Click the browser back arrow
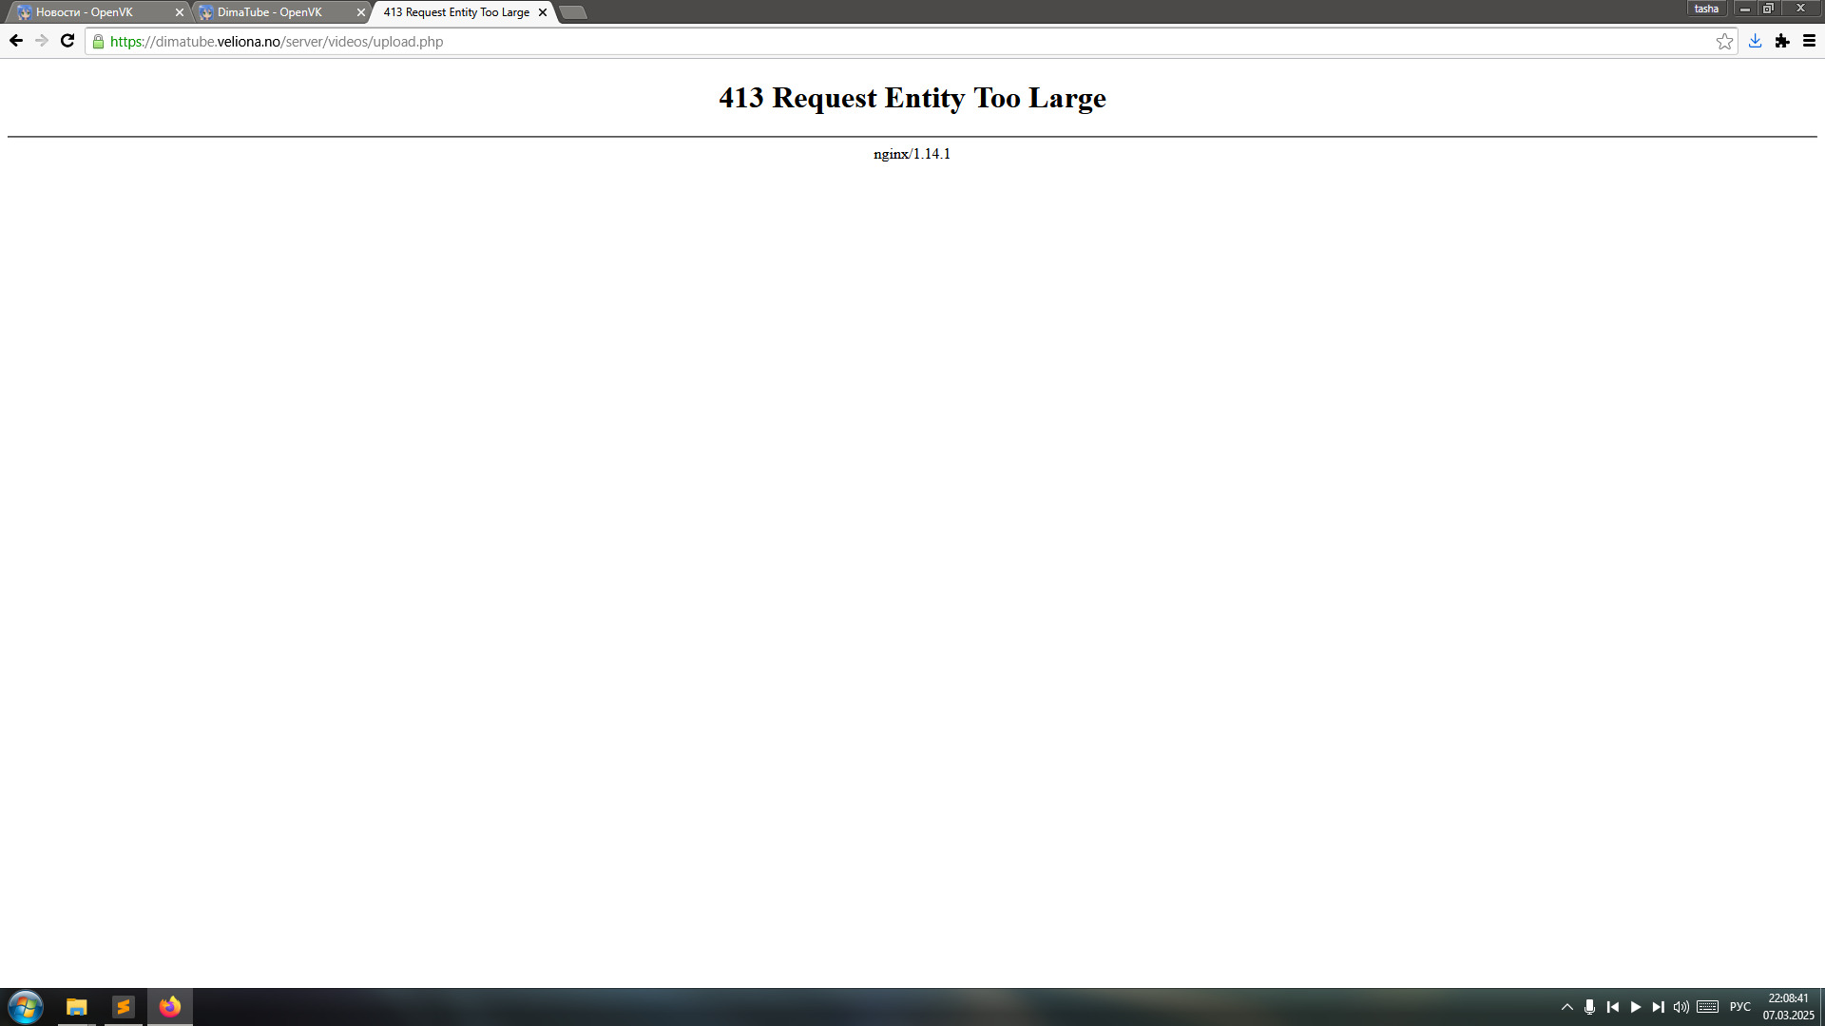1825x1026 pixels. coord(16,41)
